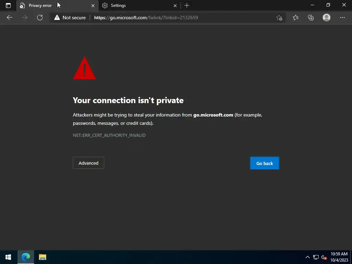Click the bold go.microsoft.com text
Image resolution: width=352 pixels, height=264 pixels.
pyautogui.click(x=213, y=115)
